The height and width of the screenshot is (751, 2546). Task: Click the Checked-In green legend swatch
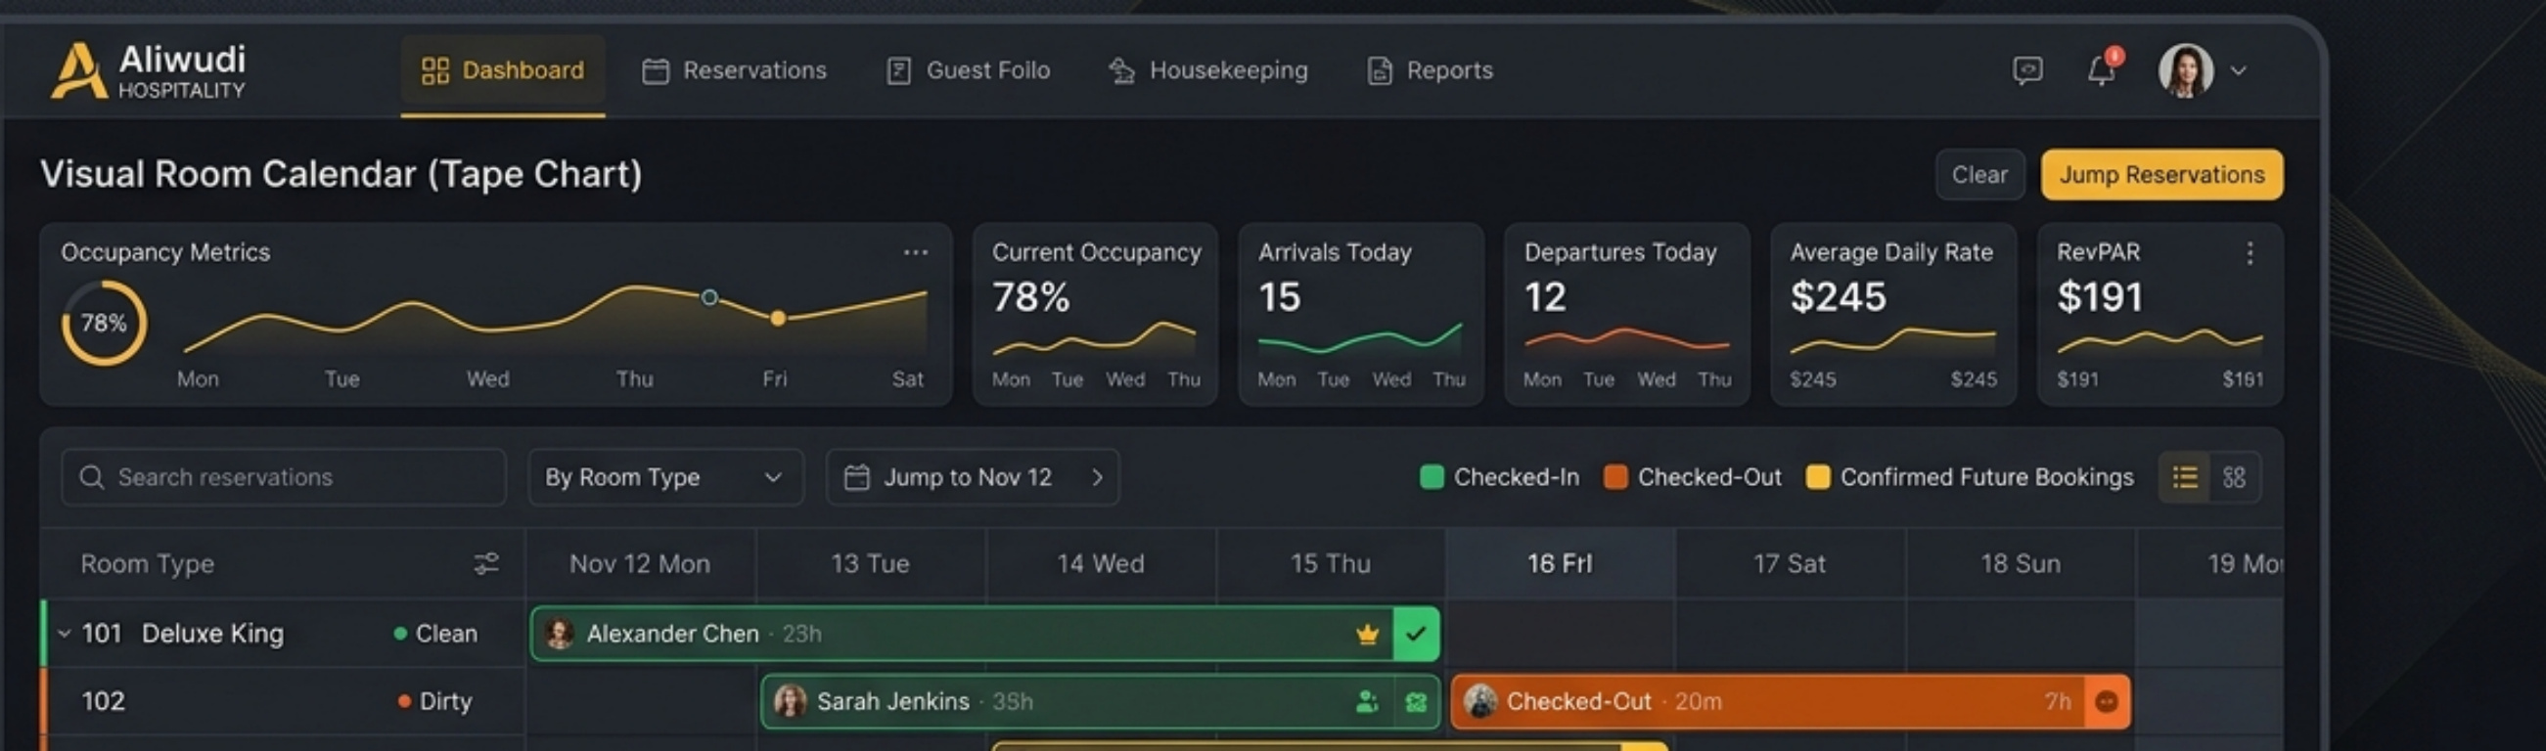click(x=1432, y=477)
